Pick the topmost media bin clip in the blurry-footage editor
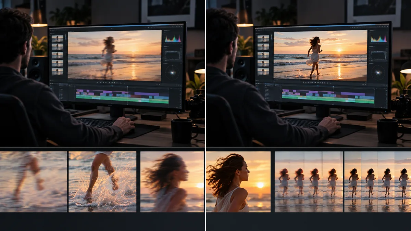The image size is (411, 231). click(x=57, y=39)
